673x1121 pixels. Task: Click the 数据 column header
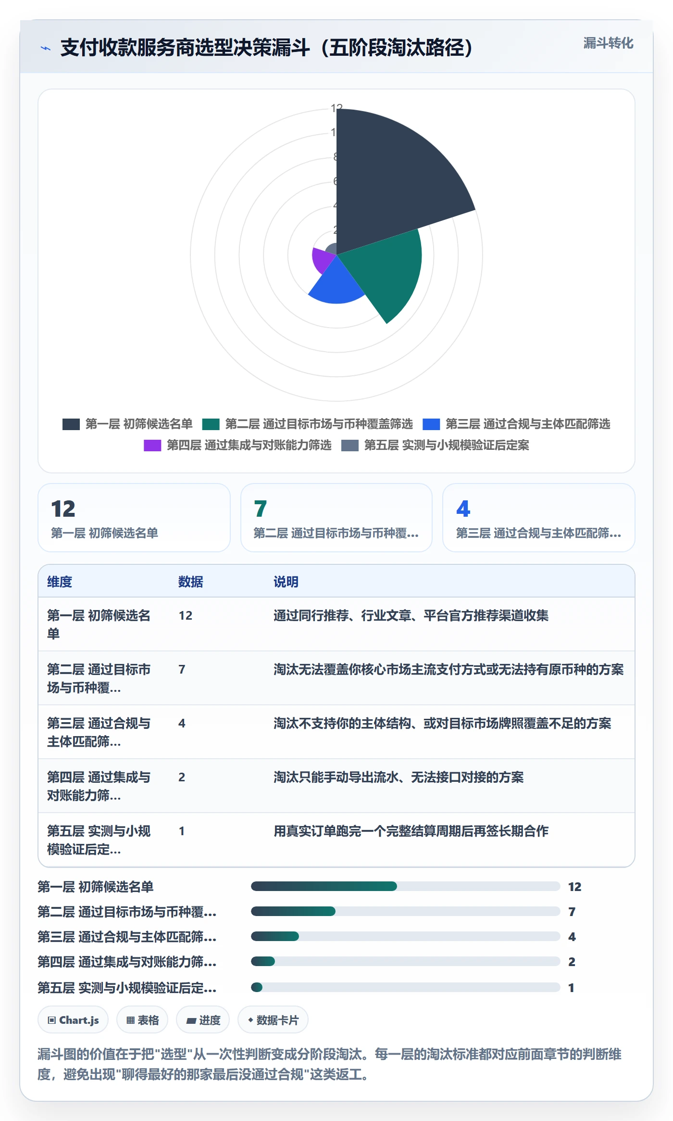coord(191,582)
